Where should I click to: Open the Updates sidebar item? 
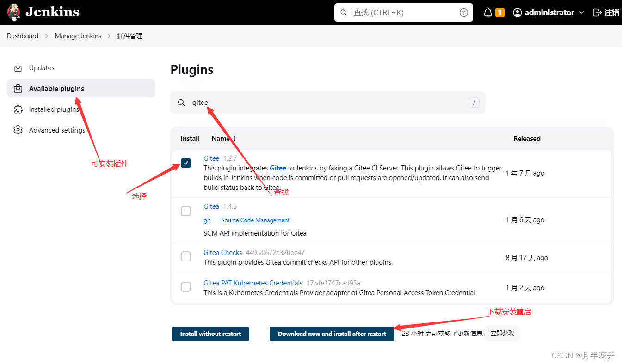point(81,68)
